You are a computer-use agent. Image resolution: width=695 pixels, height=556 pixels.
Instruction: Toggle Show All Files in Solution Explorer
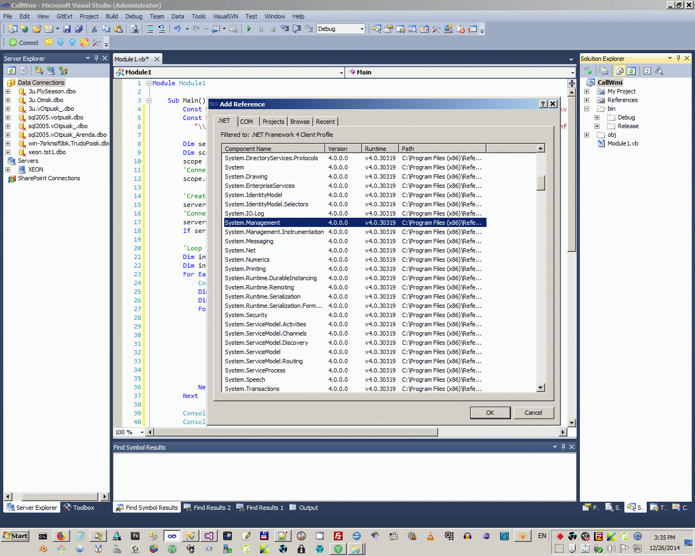pyautogui.click(x=620, y=71)
